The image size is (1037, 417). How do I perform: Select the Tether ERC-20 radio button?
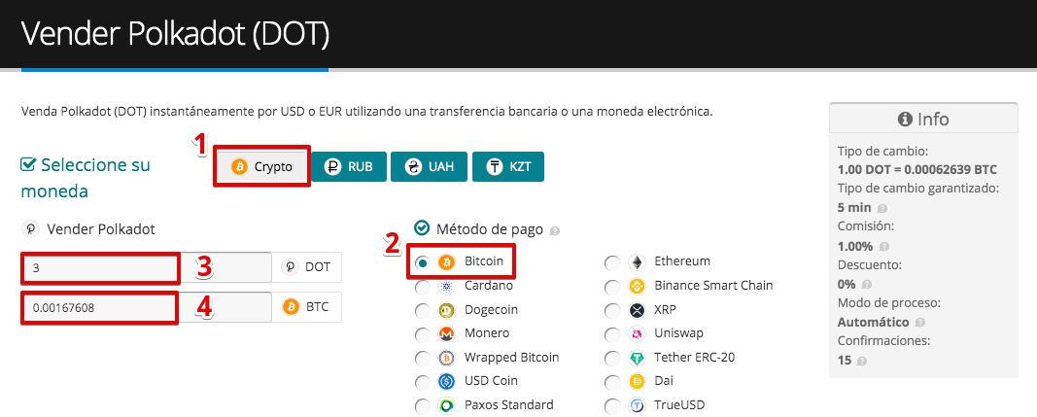[x=612, y=359]
